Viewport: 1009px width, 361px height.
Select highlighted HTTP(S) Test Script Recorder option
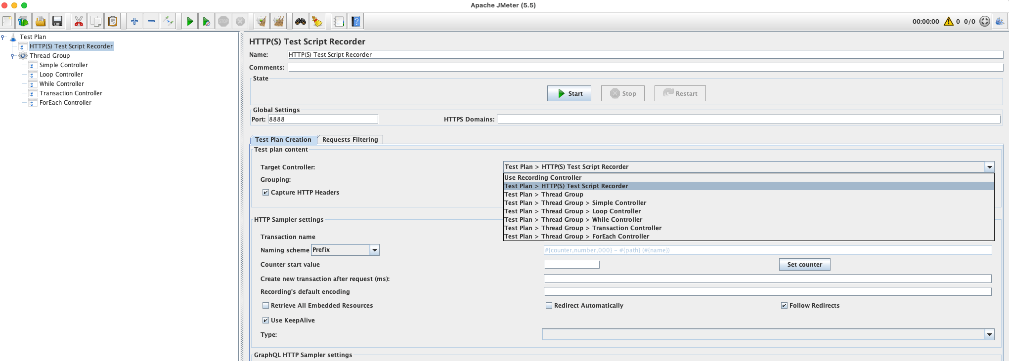coord(748,186)
